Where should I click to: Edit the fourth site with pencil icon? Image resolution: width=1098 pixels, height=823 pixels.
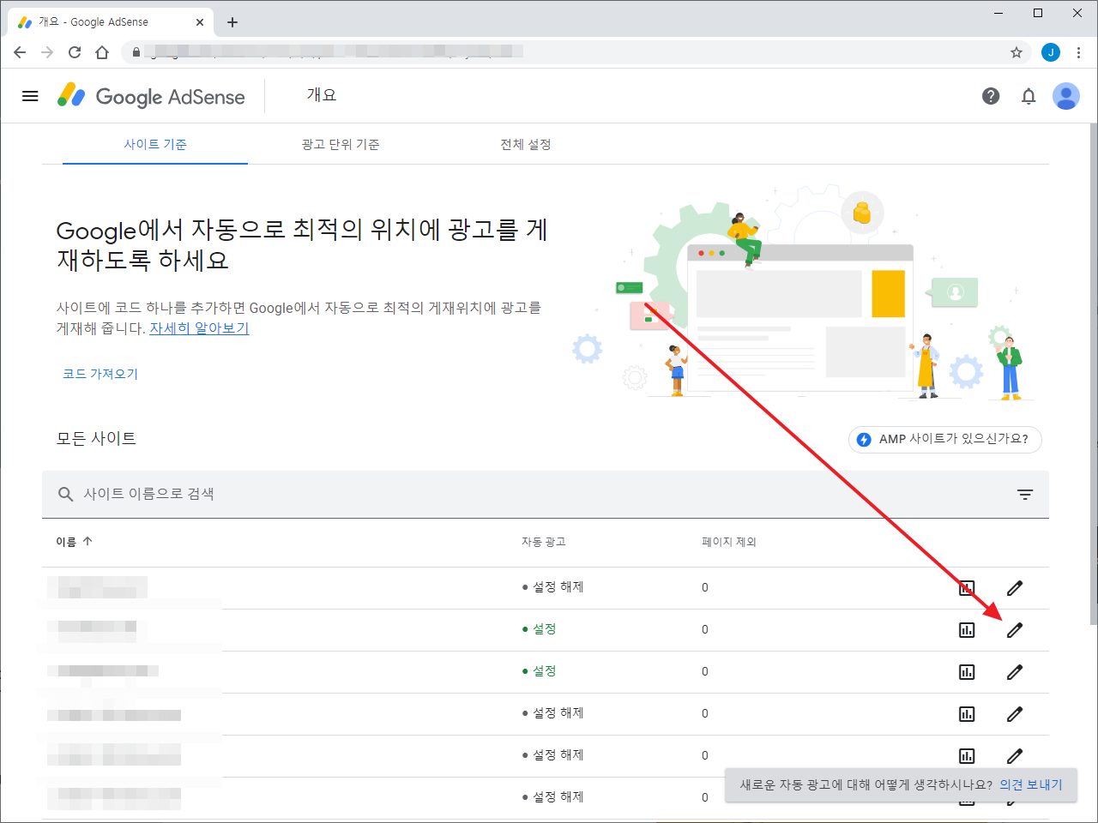click(x=1015, y=714)
